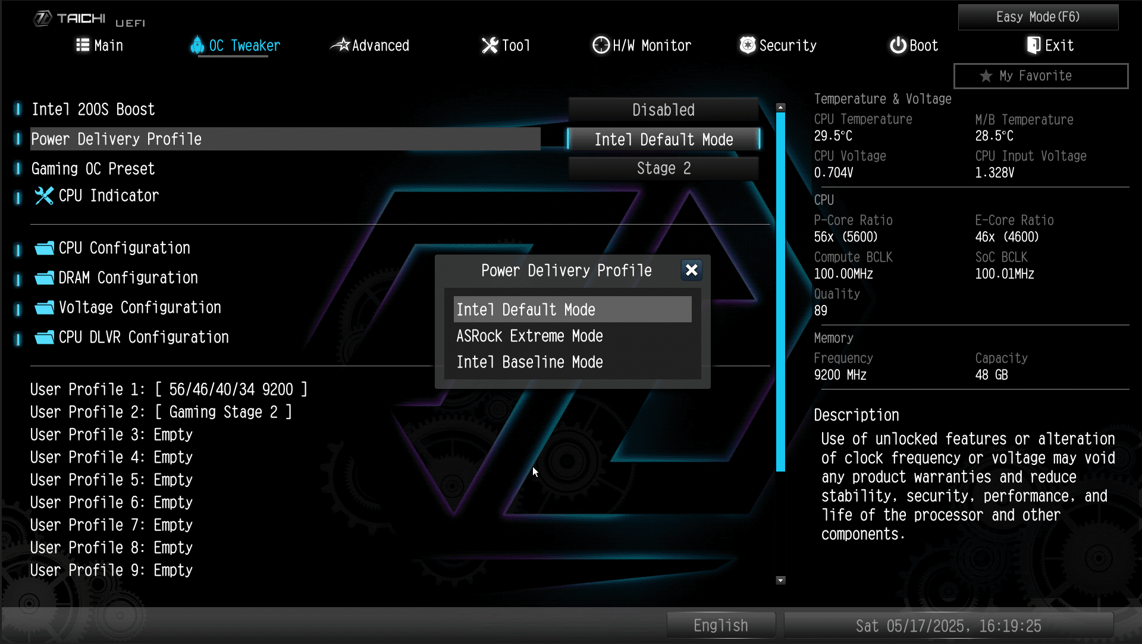Click the CPU DLVR Configuration folder icon
1142x644 pixels.
tap(45, 337)
